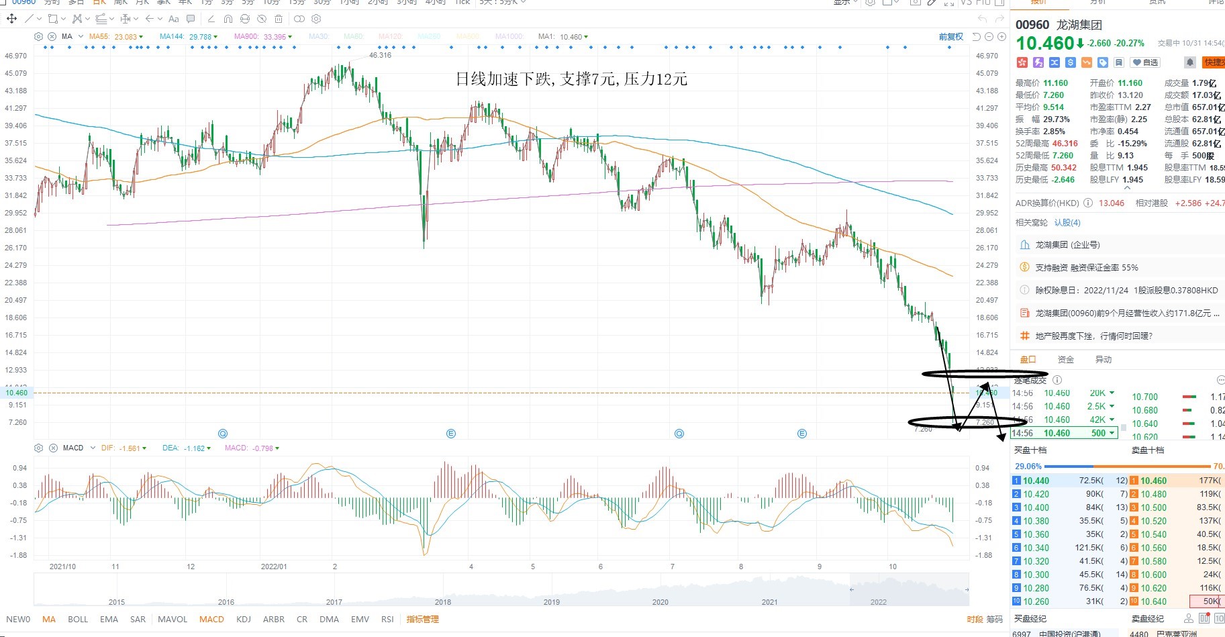1225x637 pixels.
Task: Click the 2022 range in timeline navigator
Action: [879, 602]
